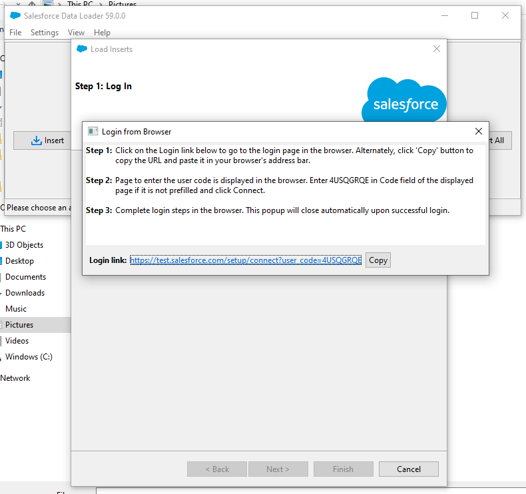Open the Settings menu
Viewport: 526px width, 494px height.
coord(45,33)
